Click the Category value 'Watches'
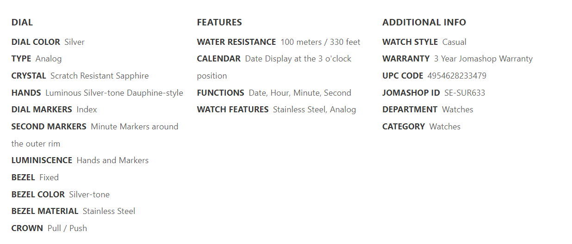 point(445,127)
